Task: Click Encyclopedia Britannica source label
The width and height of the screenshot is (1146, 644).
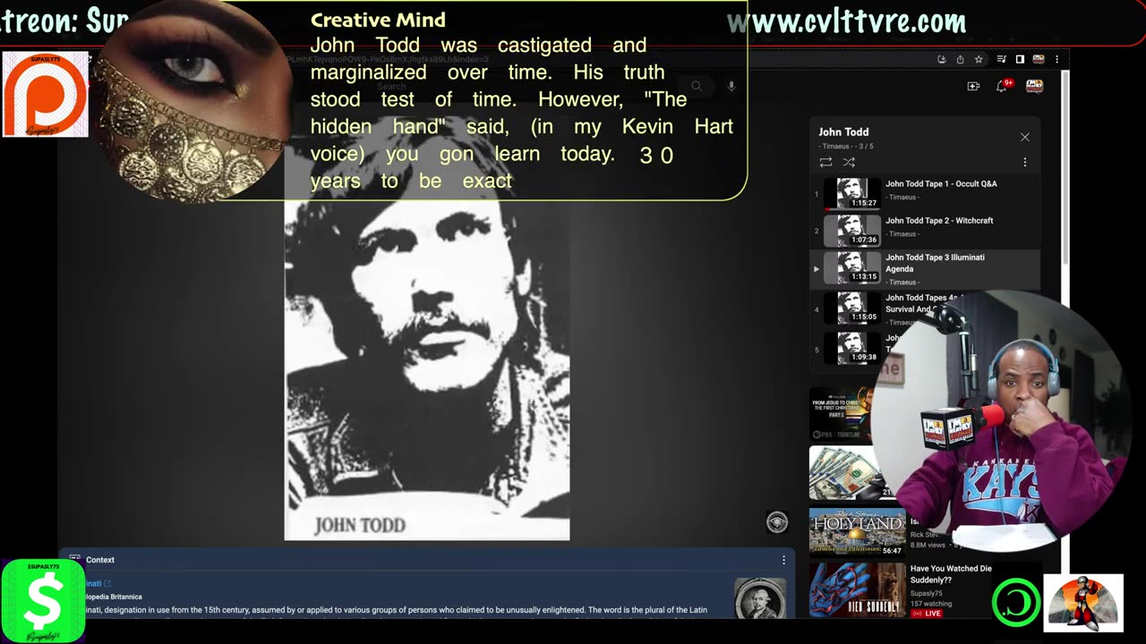Action: [x=113, y=597]
